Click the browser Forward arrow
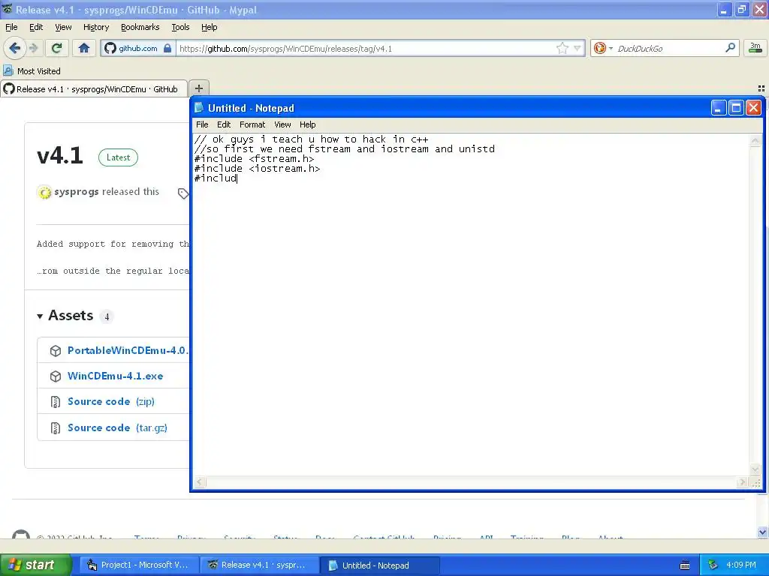This screenshot has height=576, width=769. tap(34, 48)
